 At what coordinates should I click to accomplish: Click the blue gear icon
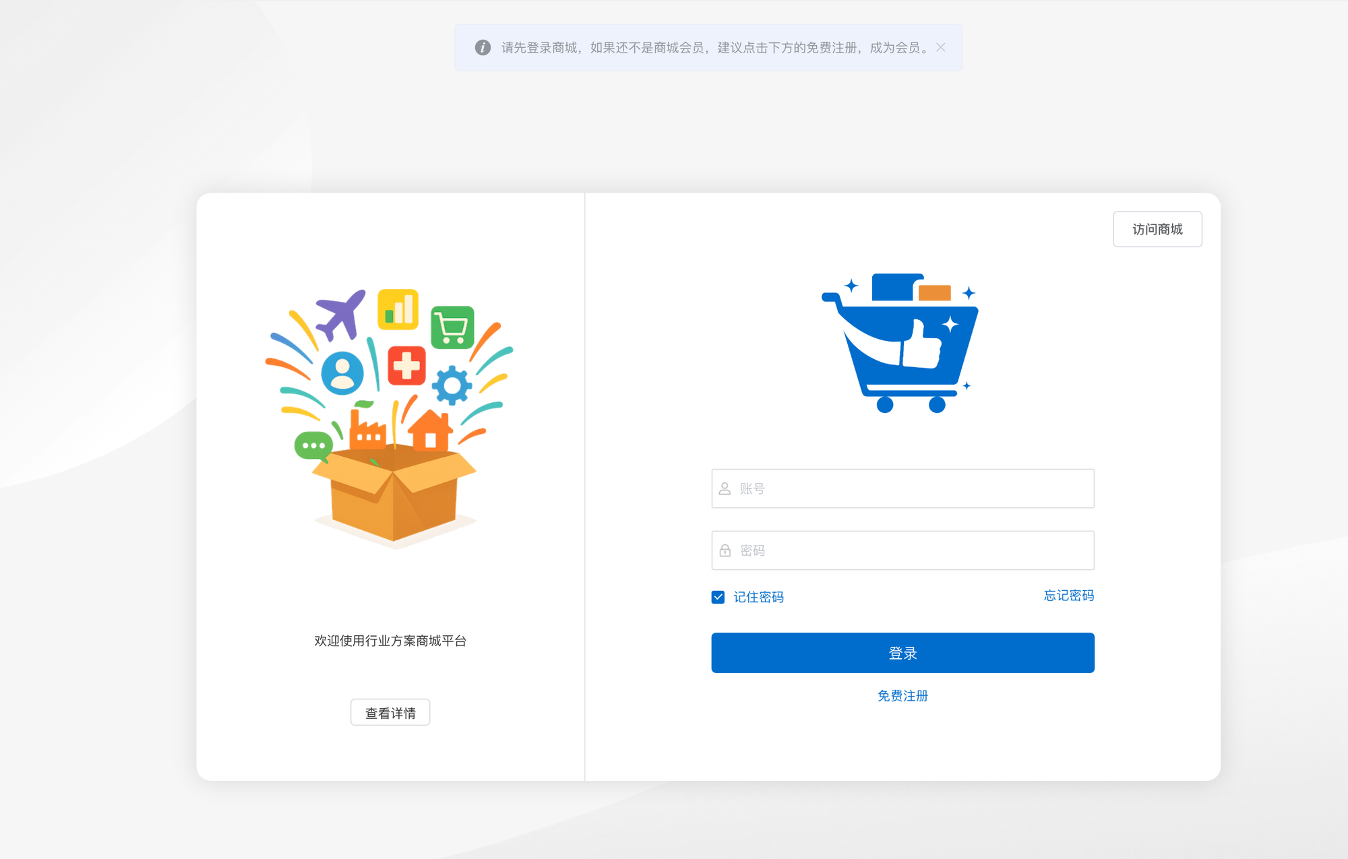click(x=452, y=385)
